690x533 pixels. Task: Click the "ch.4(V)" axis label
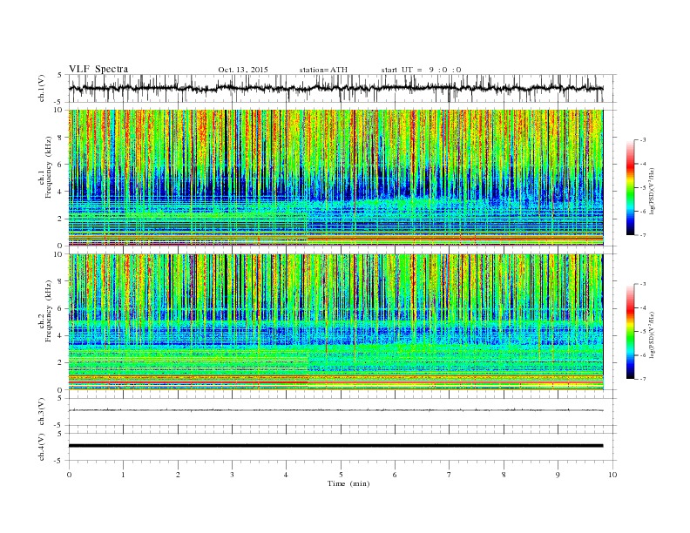42,447
